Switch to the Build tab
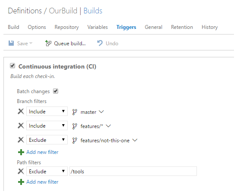This screenshot has height=194, width=237. (13, 27)
